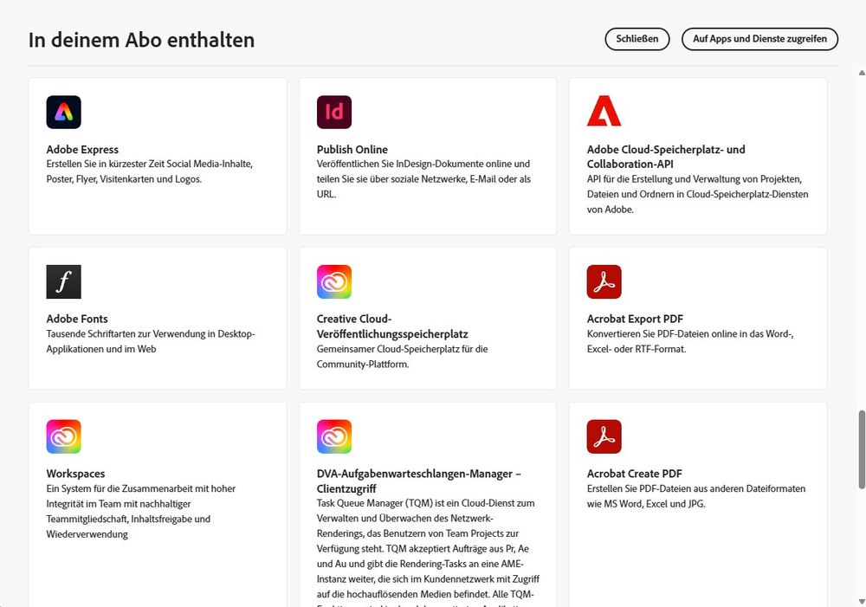Open Auf Apps und Dienste zugreifen
Image resolution: width=866 pixels, height=607 pixels.
coord(759,39)
